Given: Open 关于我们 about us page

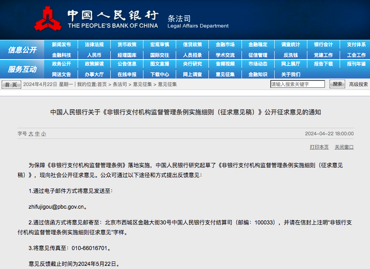Looking at the screenshot, I should (291, 74).
